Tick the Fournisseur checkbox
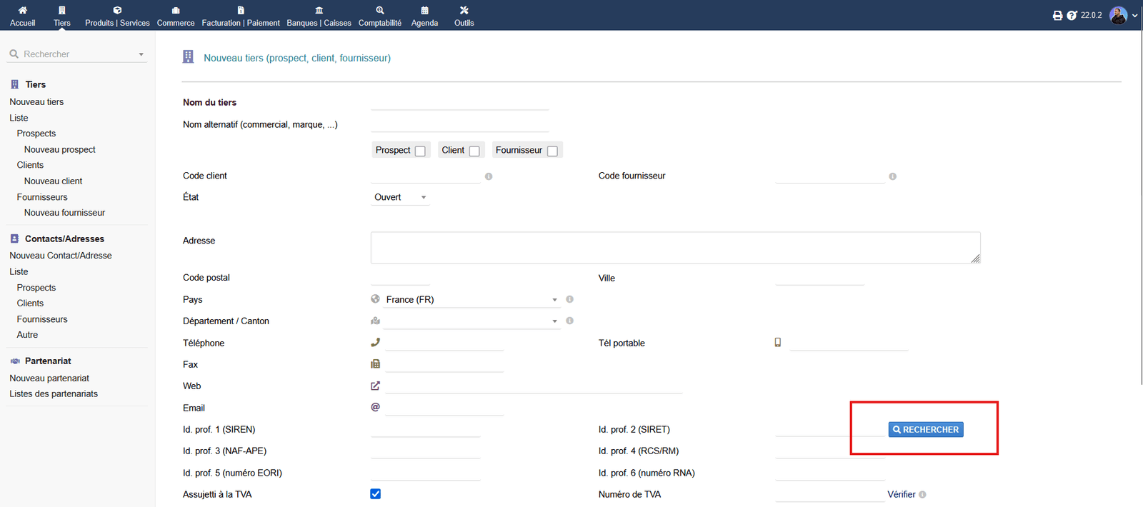Screen dimensions: 1143x507 552,151
